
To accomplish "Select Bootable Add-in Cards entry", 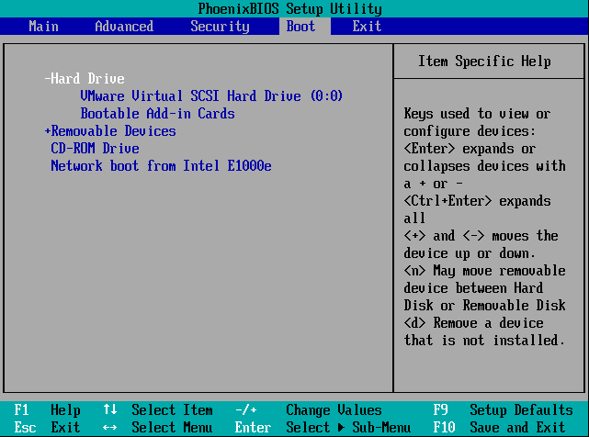I will click(x=157, y=113).
